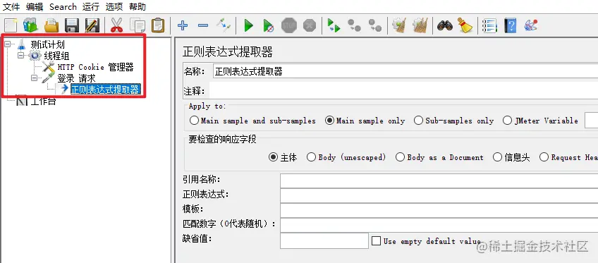Reset search with the yellow broom icon
The image size is (598, 263).
(465, 25)
